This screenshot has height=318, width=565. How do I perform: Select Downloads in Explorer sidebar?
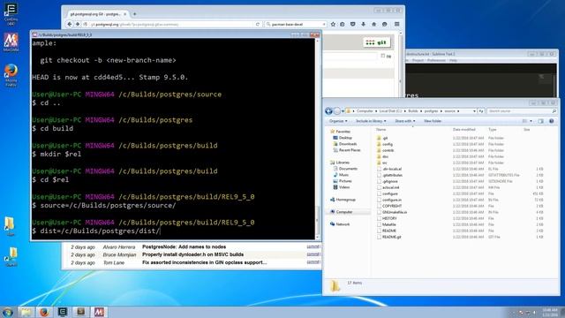click(x=344, y=144)
